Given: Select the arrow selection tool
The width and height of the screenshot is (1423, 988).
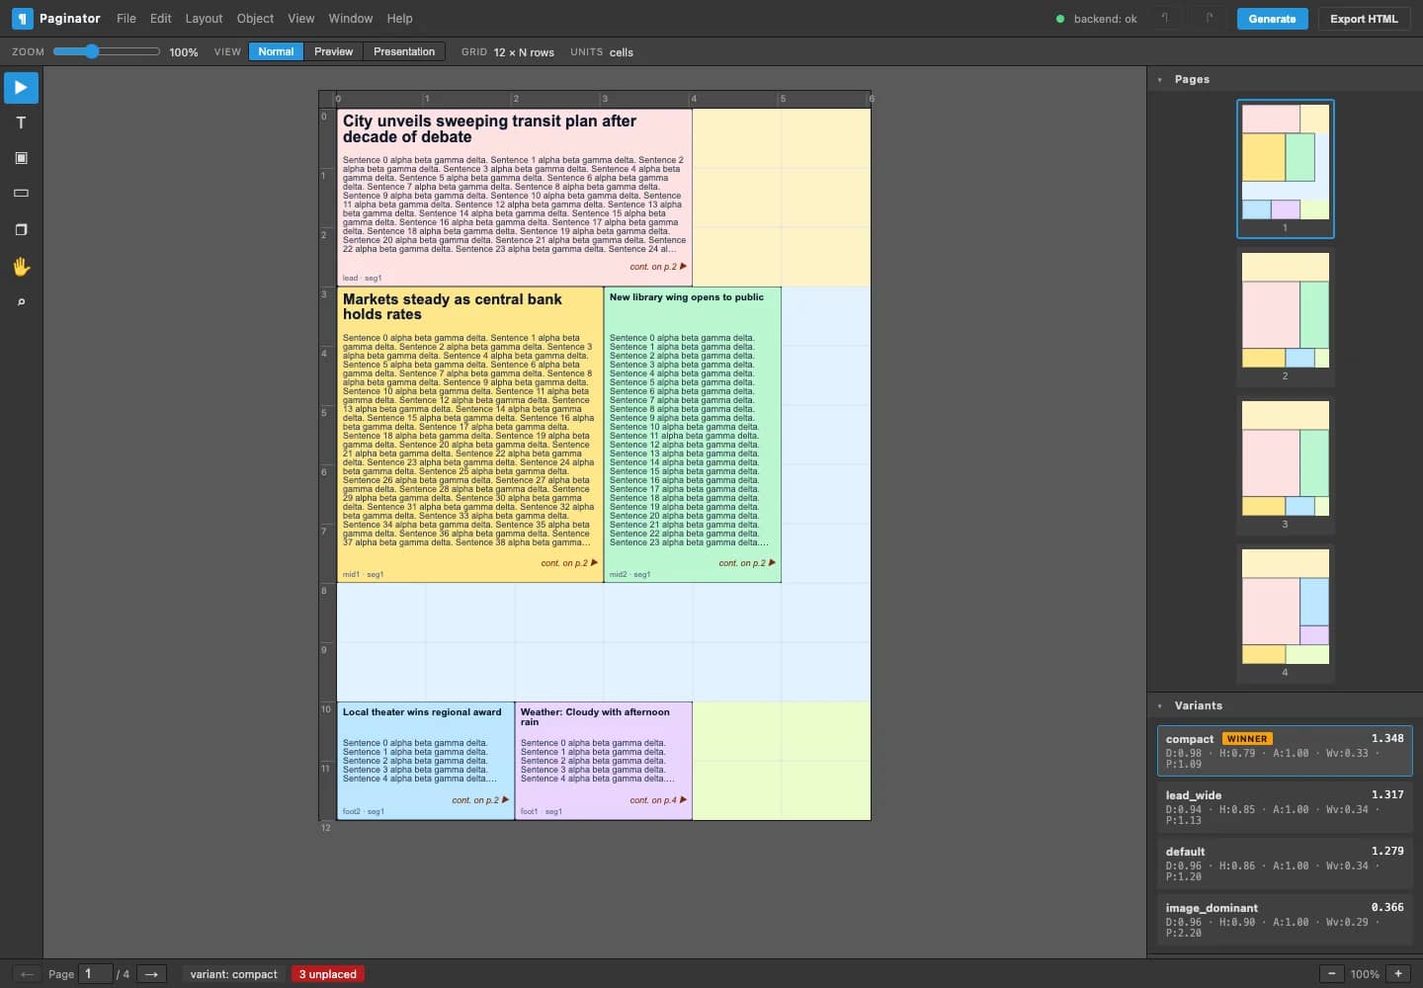Looking at the screenshot, I should coord(21,88).
